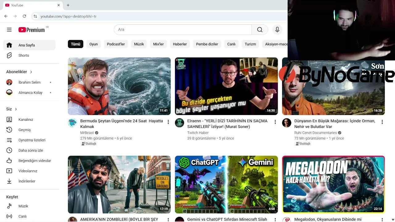Click Beğendiğim videolar thumbs-up icon
The height and width of the screenshot is (222, 395).
pyautogui.click(x=9, y=161)
